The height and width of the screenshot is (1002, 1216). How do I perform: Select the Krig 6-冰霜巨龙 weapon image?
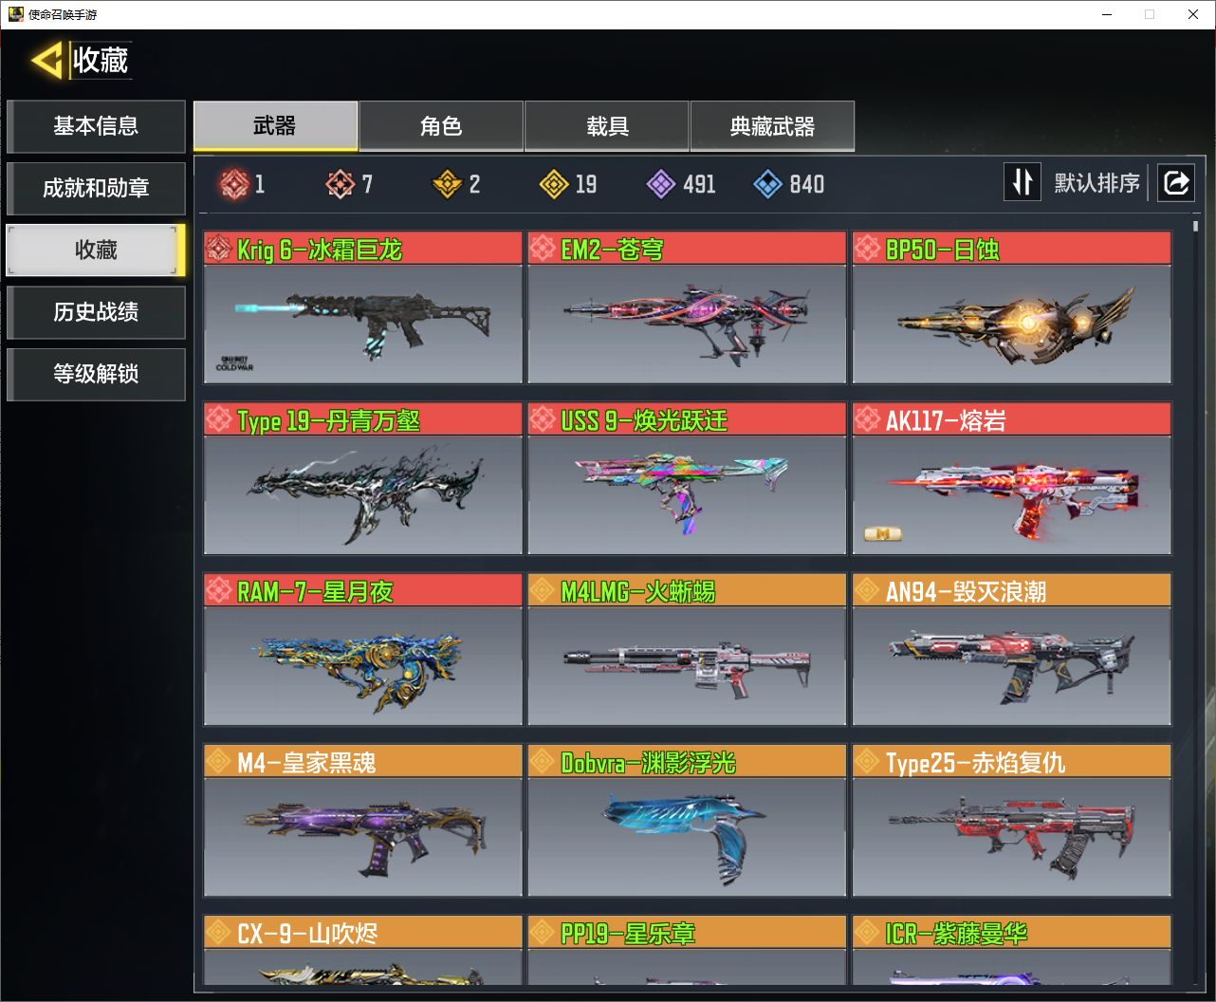(363, 325)
